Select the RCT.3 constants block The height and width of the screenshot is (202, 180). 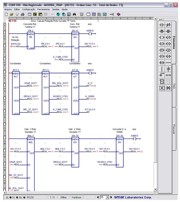pos(46,93)
